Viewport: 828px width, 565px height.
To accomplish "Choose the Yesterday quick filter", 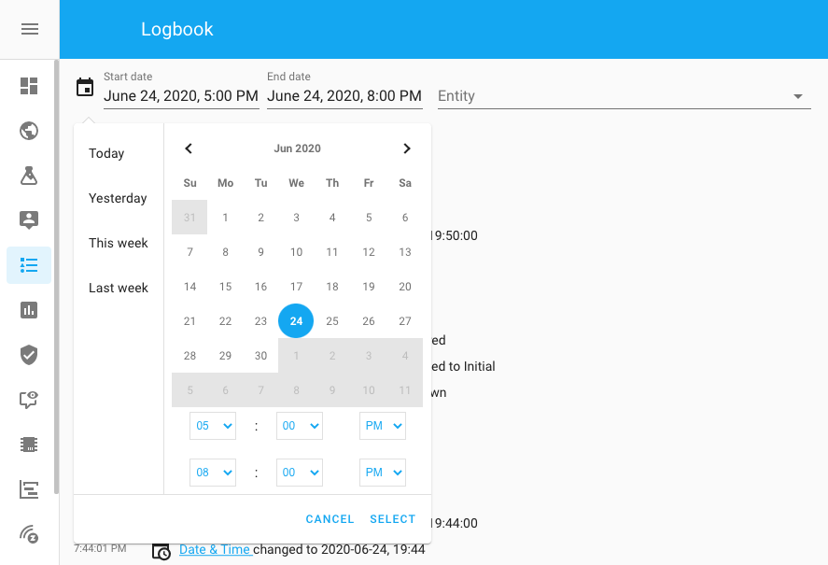I will pos(118,198).
